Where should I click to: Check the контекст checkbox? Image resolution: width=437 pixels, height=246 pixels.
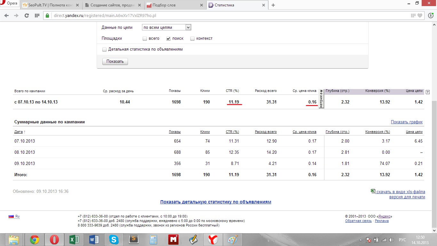point(192,38)
